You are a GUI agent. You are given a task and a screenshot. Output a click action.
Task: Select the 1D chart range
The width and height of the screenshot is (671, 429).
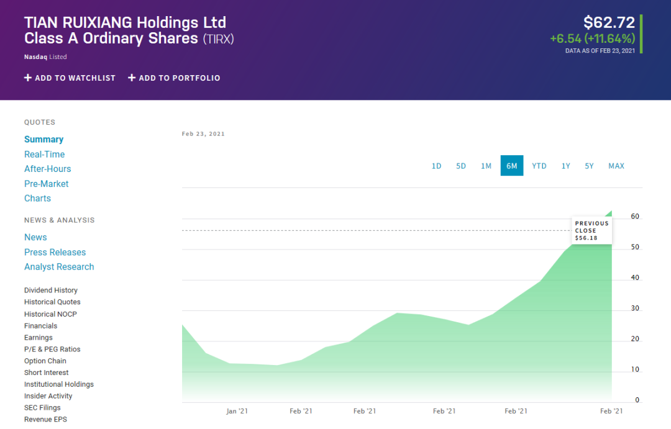click(x=437, y=166)
